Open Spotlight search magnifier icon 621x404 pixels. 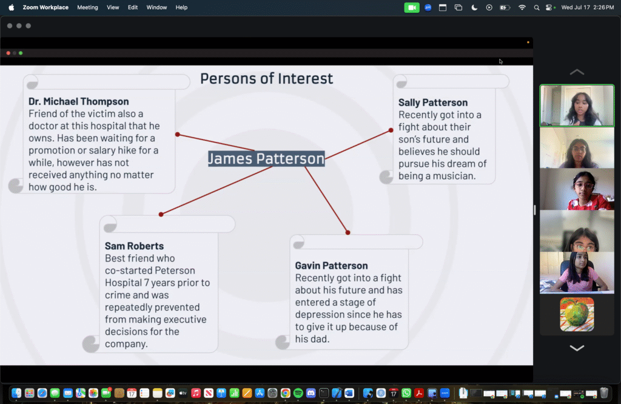[536, 7]
